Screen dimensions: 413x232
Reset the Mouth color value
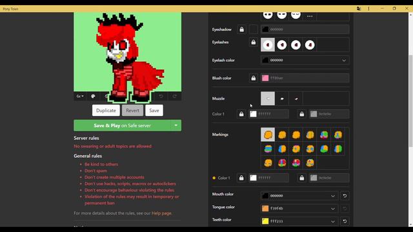pyautogui.click(x=345, y=196)
